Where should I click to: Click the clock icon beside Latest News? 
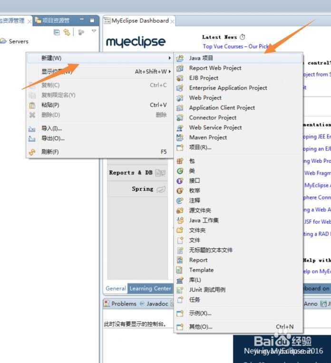(x=243, y=37)
